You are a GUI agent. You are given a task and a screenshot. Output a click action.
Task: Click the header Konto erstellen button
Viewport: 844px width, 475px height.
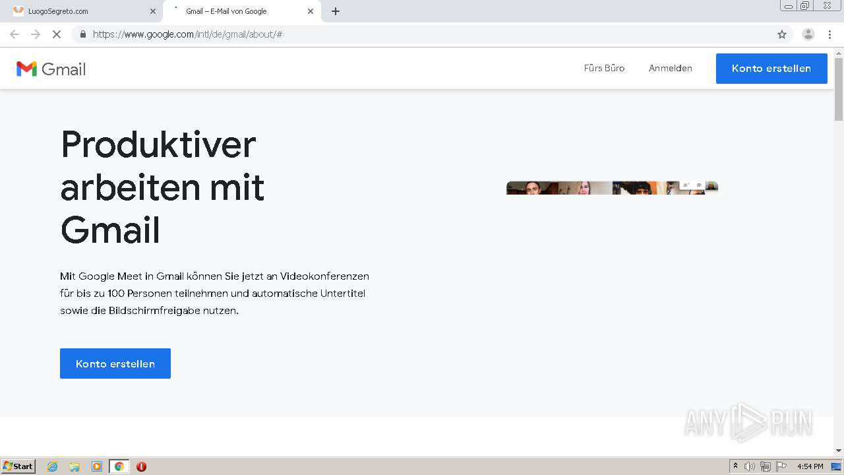click(771, 69)
